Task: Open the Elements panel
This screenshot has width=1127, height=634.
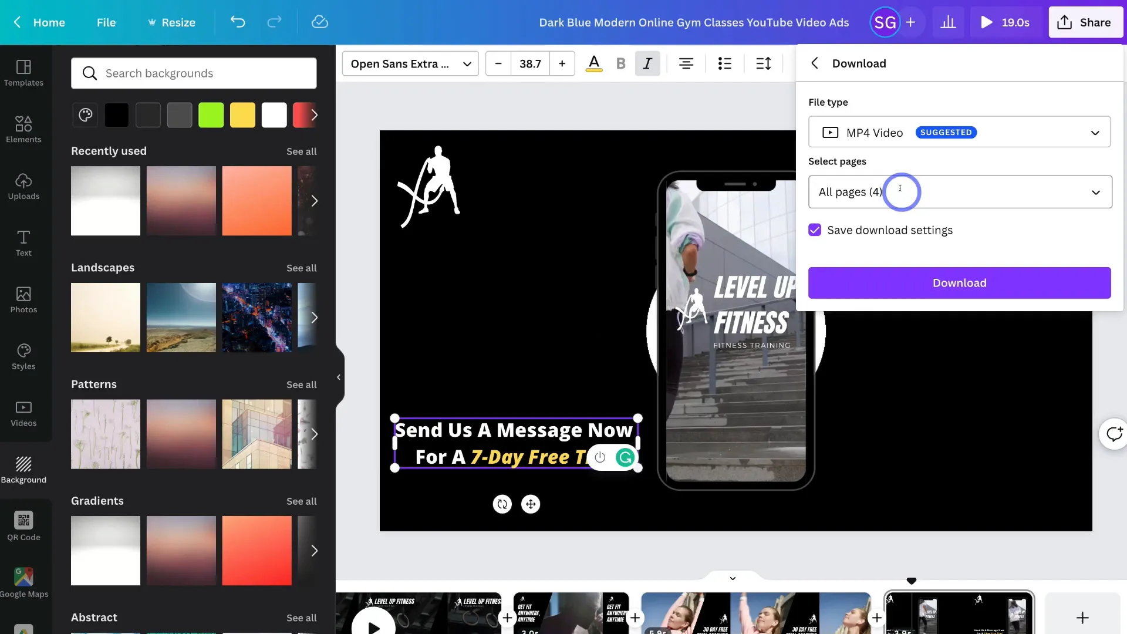Action: pos(23,128)
